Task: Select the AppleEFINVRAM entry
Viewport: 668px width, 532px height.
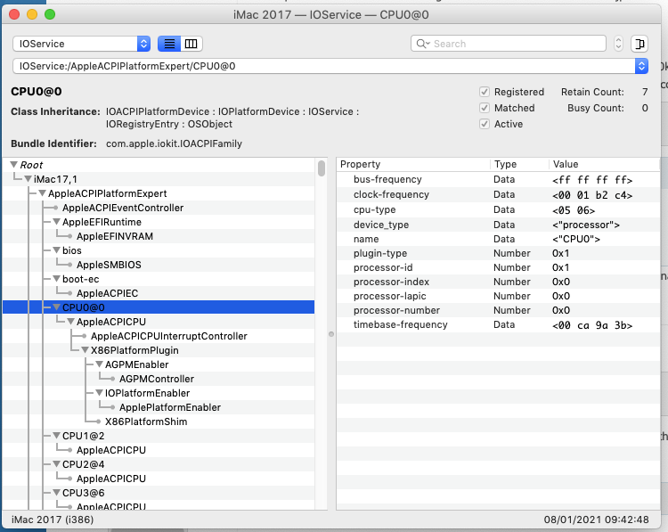Action: 115,236
